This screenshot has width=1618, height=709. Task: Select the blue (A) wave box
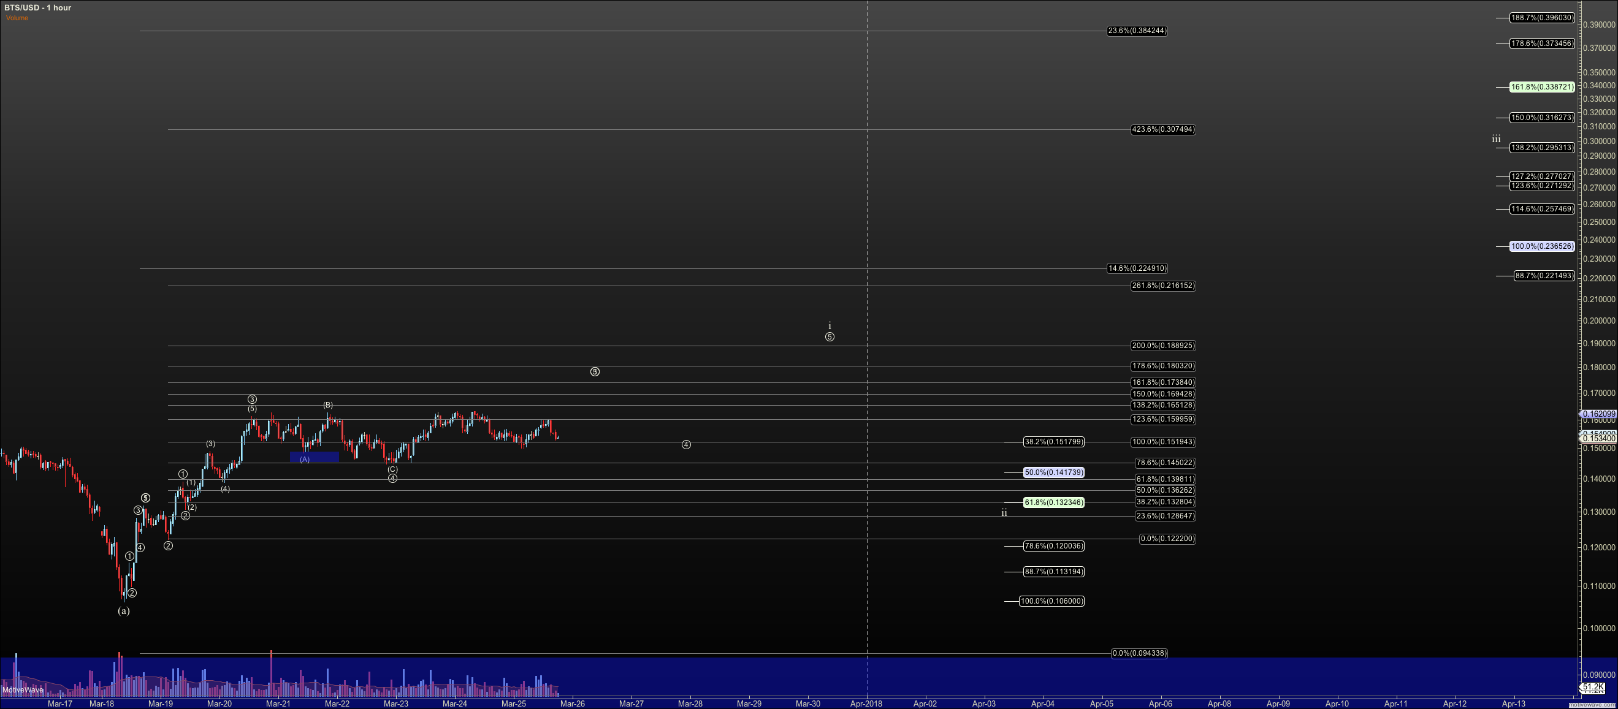[x=314, y=458]
